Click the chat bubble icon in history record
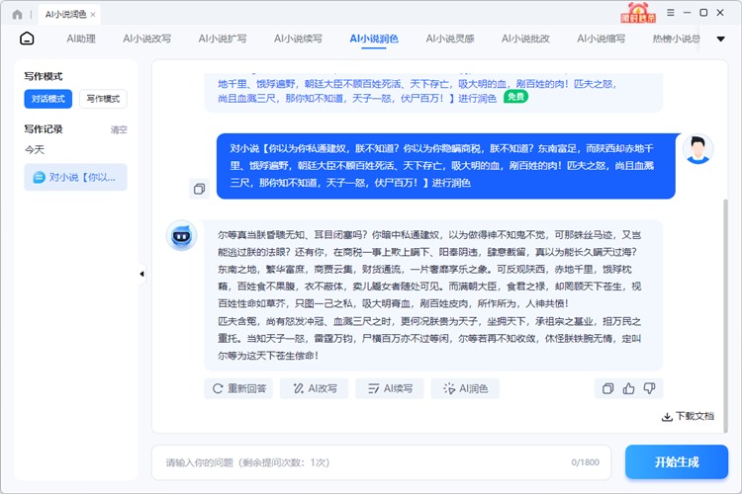The width and height of the screenshot is (742, 494). [x=39, y=177]
